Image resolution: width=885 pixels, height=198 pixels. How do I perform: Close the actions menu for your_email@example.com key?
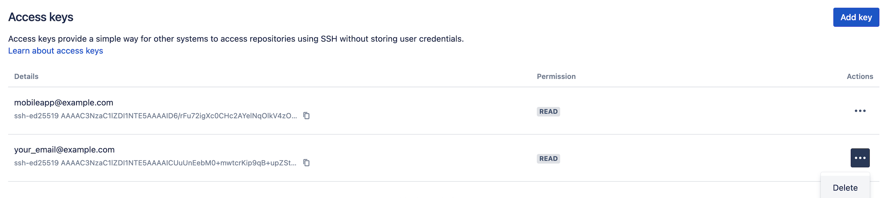(x=860, y=158)
